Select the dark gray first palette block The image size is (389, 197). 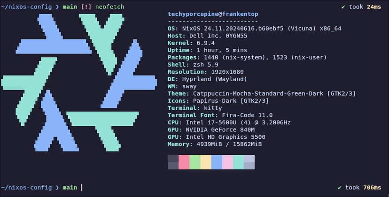pos(173,162)
